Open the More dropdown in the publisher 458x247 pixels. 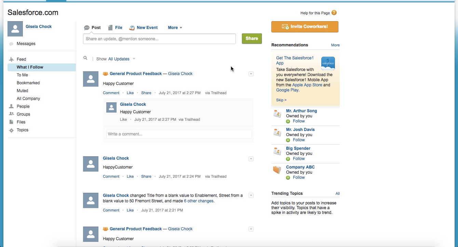(175, 28)
